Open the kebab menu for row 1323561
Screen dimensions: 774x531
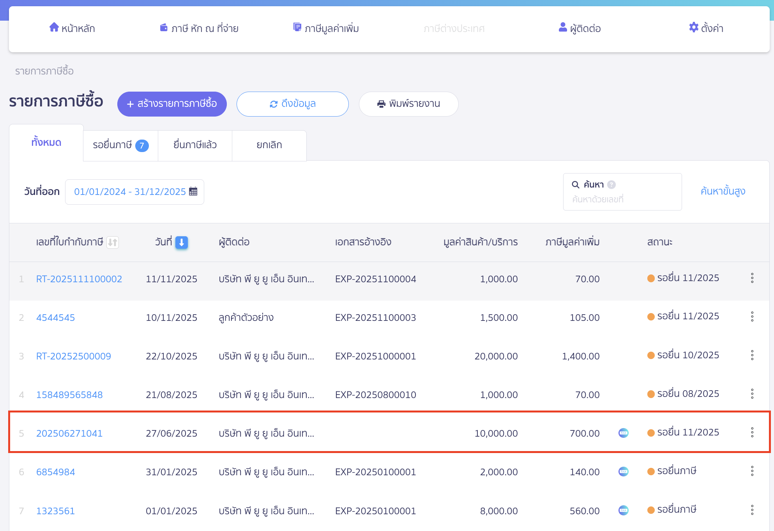[x=752, y=510]
